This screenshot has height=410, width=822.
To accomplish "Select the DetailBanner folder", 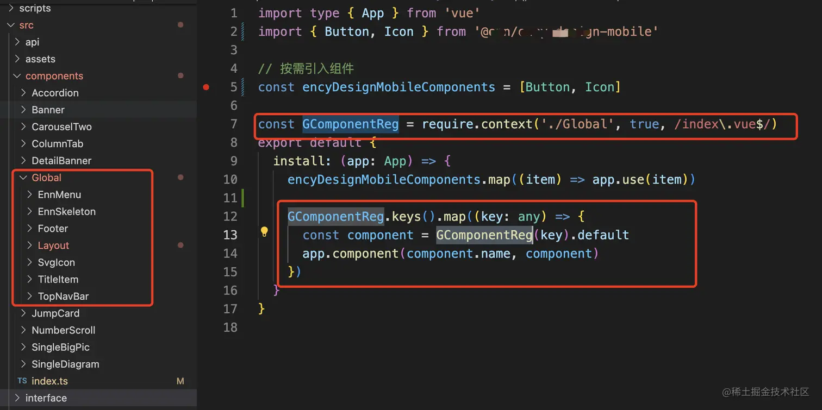I will tap(61, 161).
